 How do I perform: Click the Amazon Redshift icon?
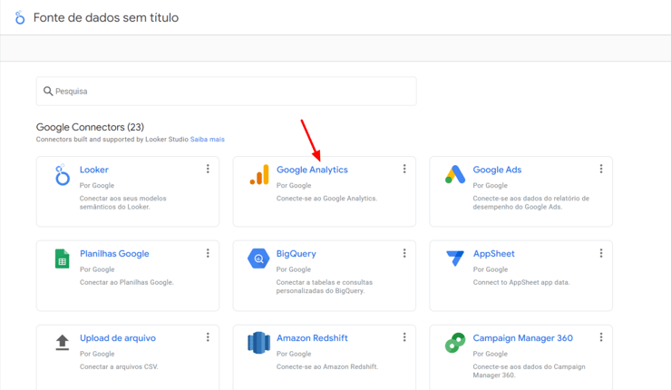click(259, 343)
